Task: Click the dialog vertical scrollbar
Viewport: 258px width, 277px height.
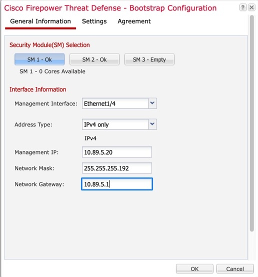Action: [x=252, y=123]
